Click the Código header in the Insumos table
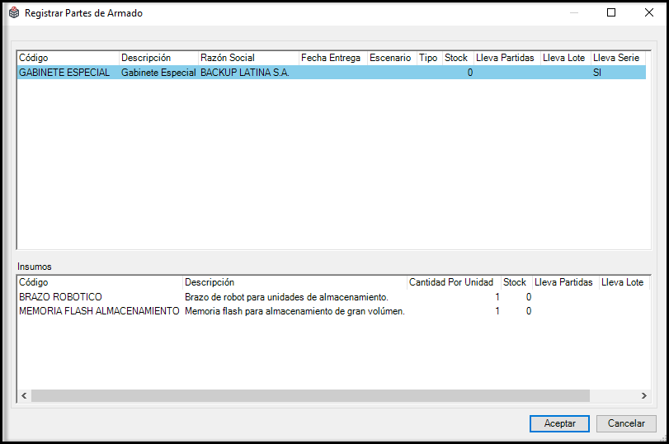Image resolution: width=669 pixels, height=444 pixels. click(x=100, y=282)
